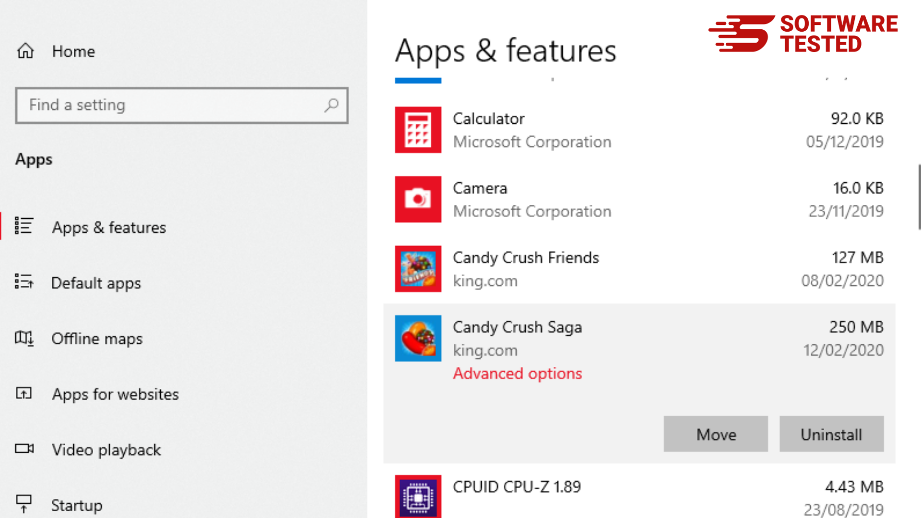Click Uninstall for Candy Crush Saga
Screen dimensions: 921x518
point(831,434)
